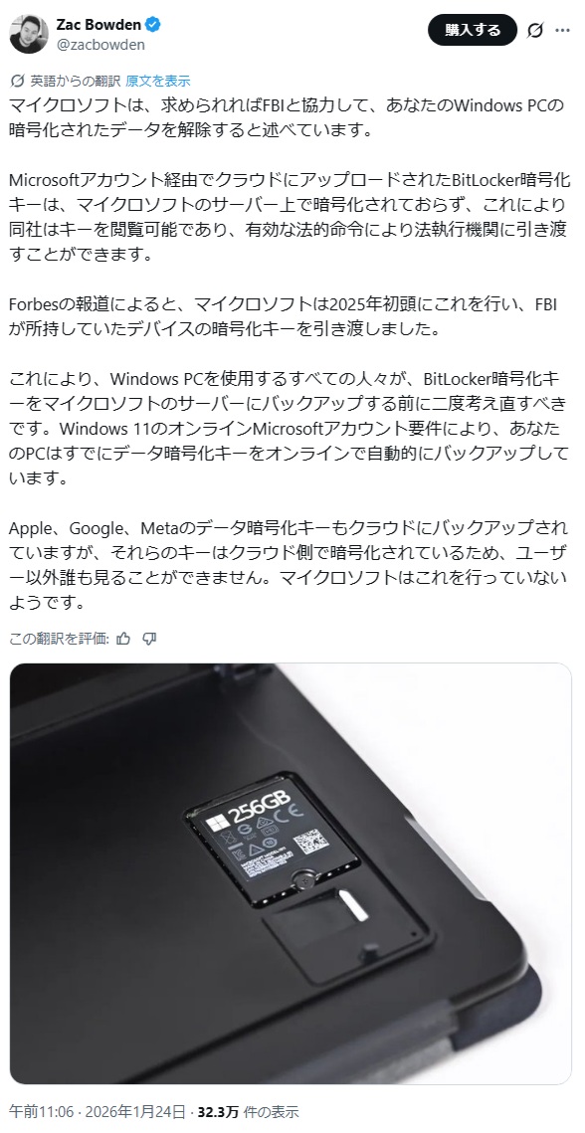The width and height of the screenshot is (585, 1133).
Task: Click the Grok slashed-circle icon
Action: (535, 31)
